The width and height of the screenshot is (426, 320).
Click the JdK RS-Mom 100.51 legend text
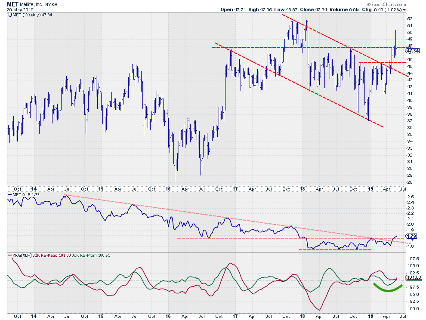click(x=91, y=255)
